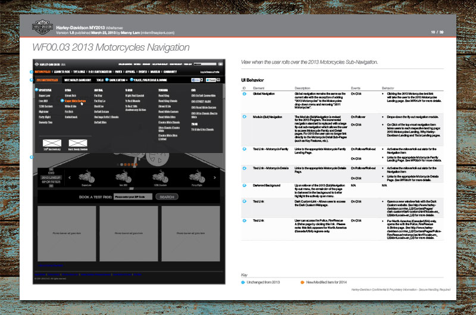Open the Tri Glide Ultra Classic link under Trike
The height and width of the screenshot is (315, 476).
pos(202,129)
